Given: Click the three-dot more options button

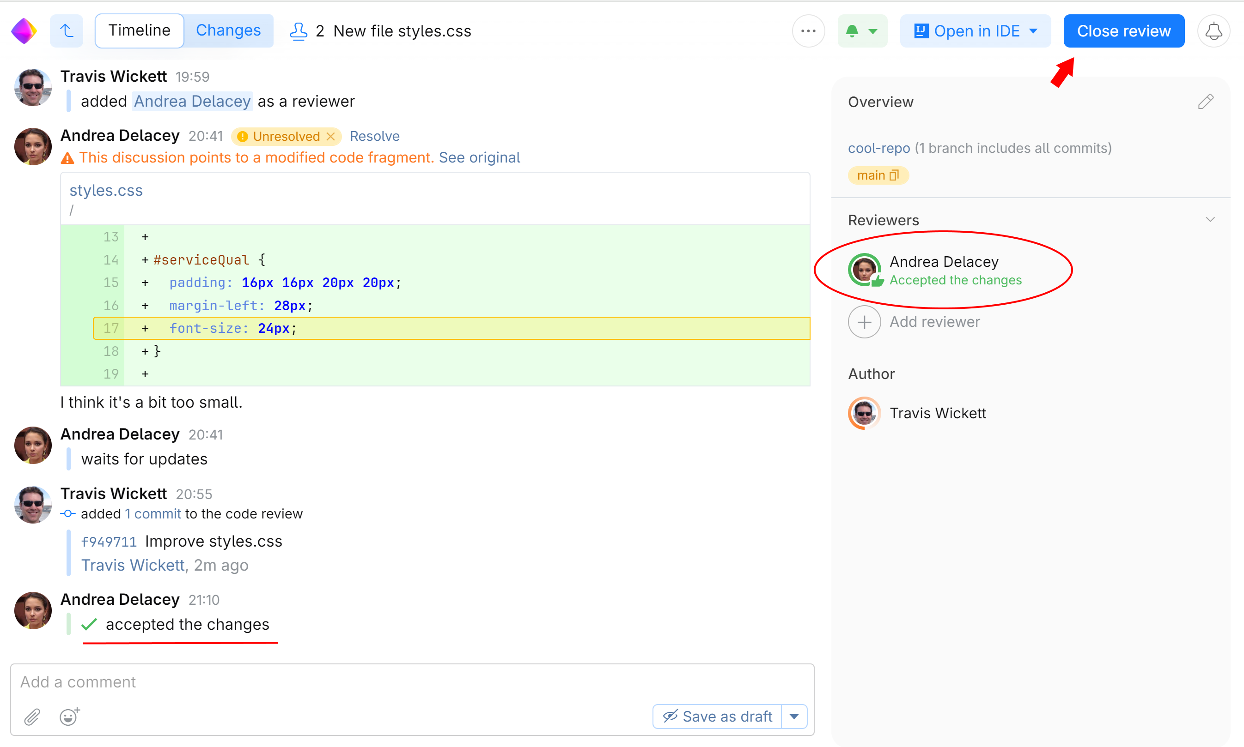Looking at the screenshot, I should 808,31.
